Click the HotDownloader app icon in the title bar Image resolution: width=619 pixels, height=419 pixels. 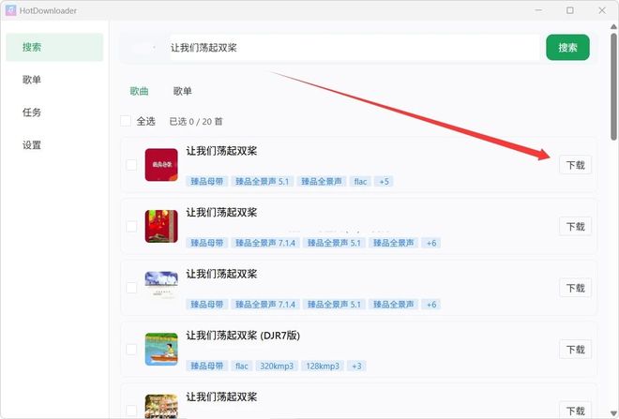pos(10,10)
